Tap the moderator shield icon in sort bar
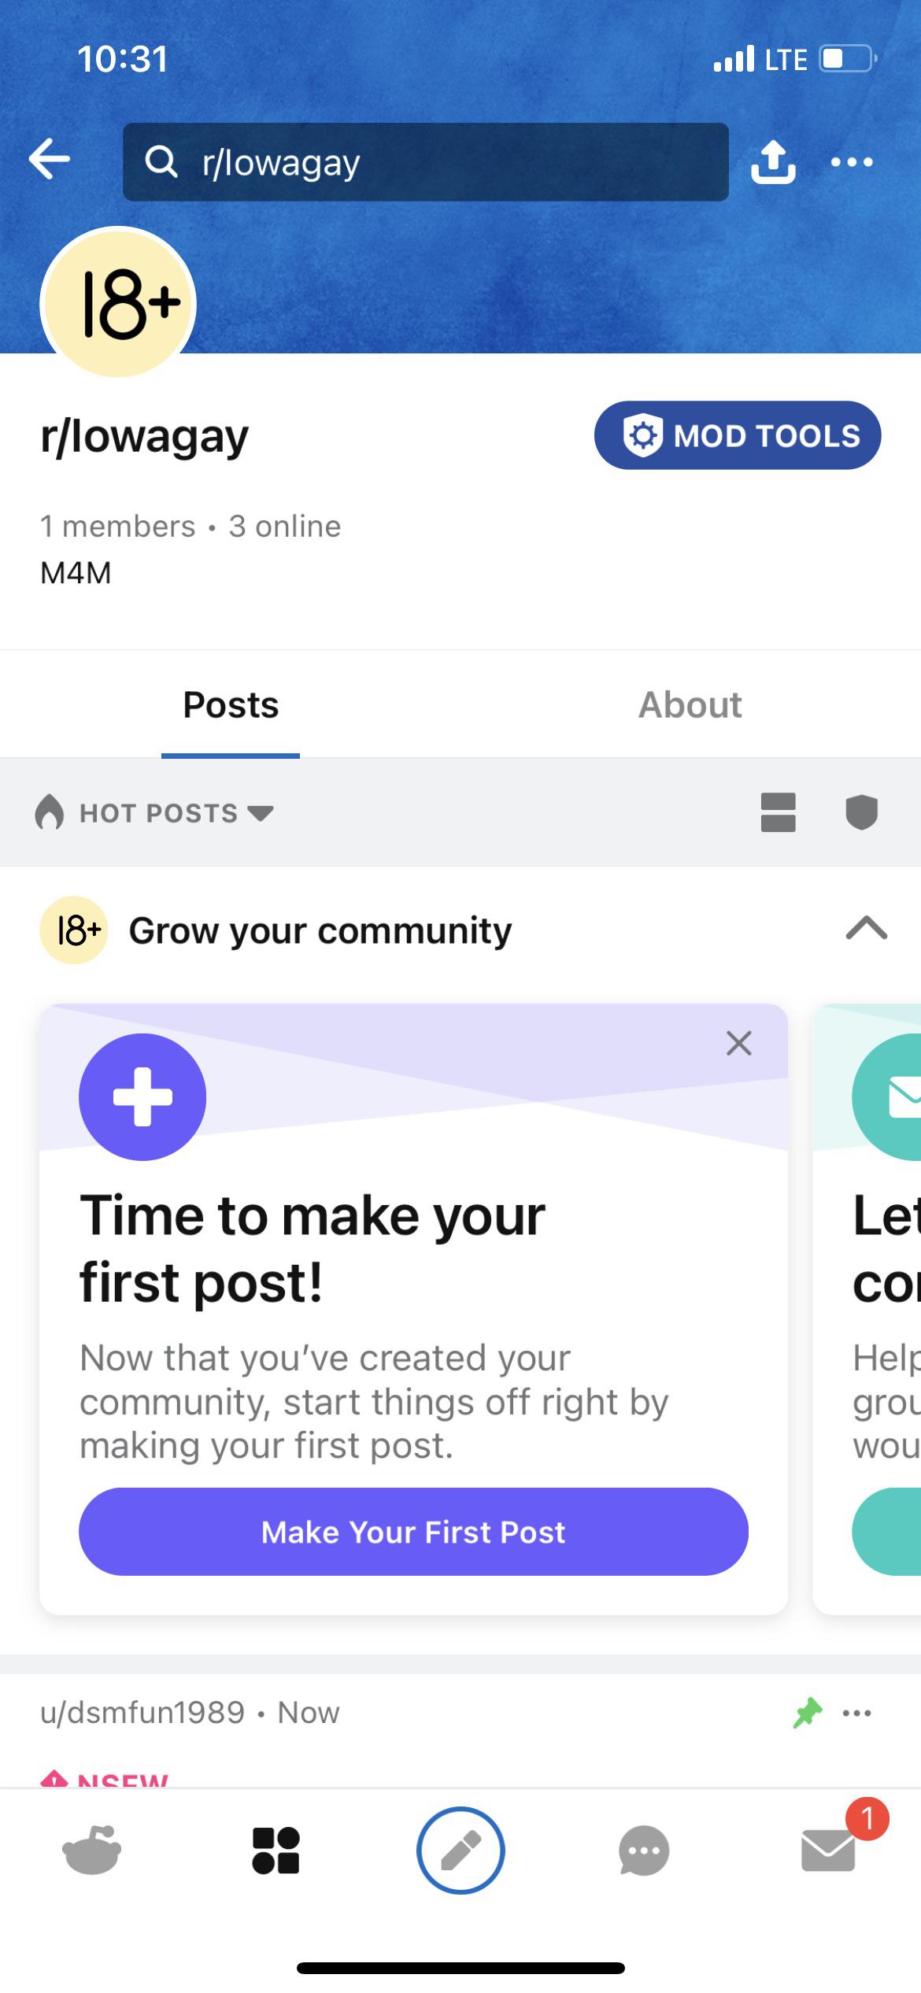The image size is (921, 1993). pos(861,812)
